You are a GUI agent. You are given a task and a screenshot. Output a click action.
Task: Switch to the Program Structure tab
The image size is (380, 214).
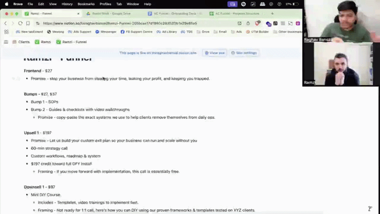[237, 14]
